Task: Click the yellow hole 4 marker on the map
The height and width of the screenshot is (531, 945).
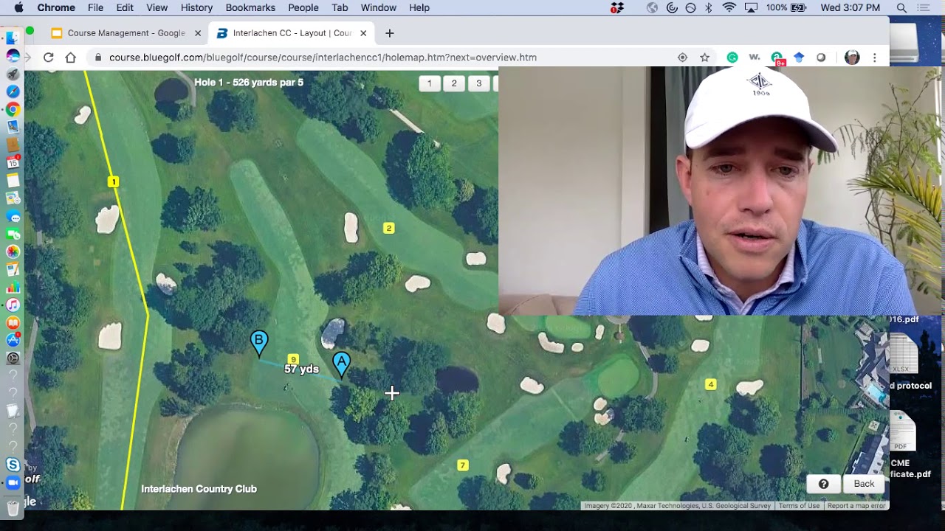Action: coord(711,384)
